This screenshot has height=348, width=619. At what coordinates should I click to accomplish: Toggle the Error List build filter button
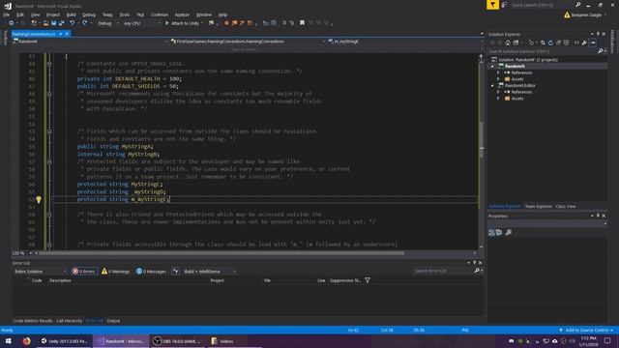(x=175, y=272)
